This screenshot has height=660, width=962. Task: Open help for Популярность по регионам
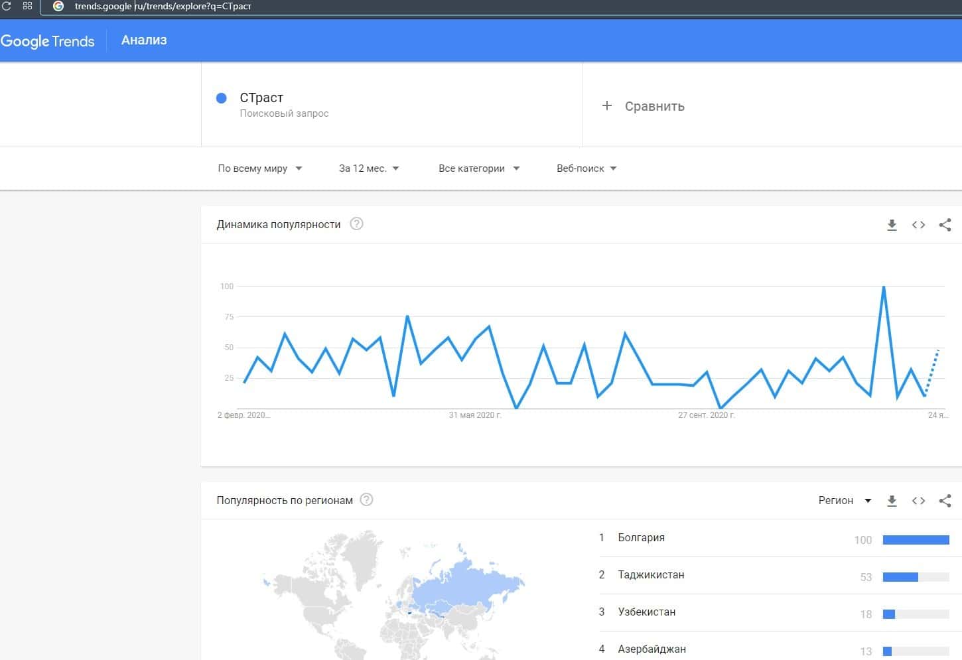point(366,500)
